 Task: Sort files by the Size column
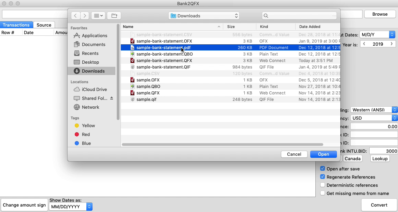(240, 27)
